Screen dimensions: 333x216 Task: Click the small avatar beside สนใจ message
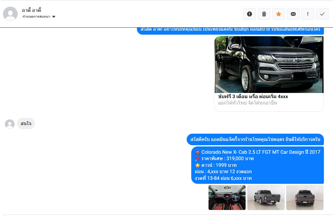[10, 124]
